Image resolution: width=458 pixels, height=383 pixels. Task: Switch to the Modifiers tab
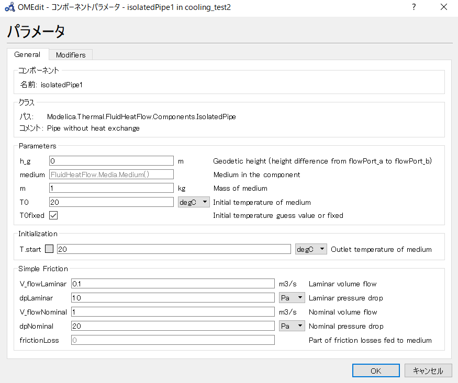(x=71, y=55)
